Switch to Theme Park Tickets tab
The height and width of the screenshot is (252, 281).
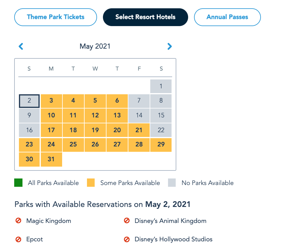tap(56, 17)
